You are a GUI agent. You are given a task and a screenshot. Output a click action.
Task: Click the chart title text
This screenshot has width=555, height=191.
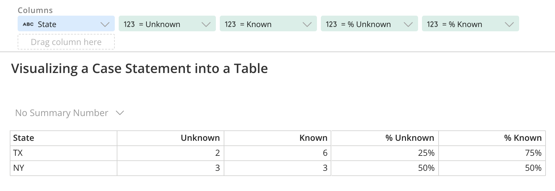(x=140, y=68)
